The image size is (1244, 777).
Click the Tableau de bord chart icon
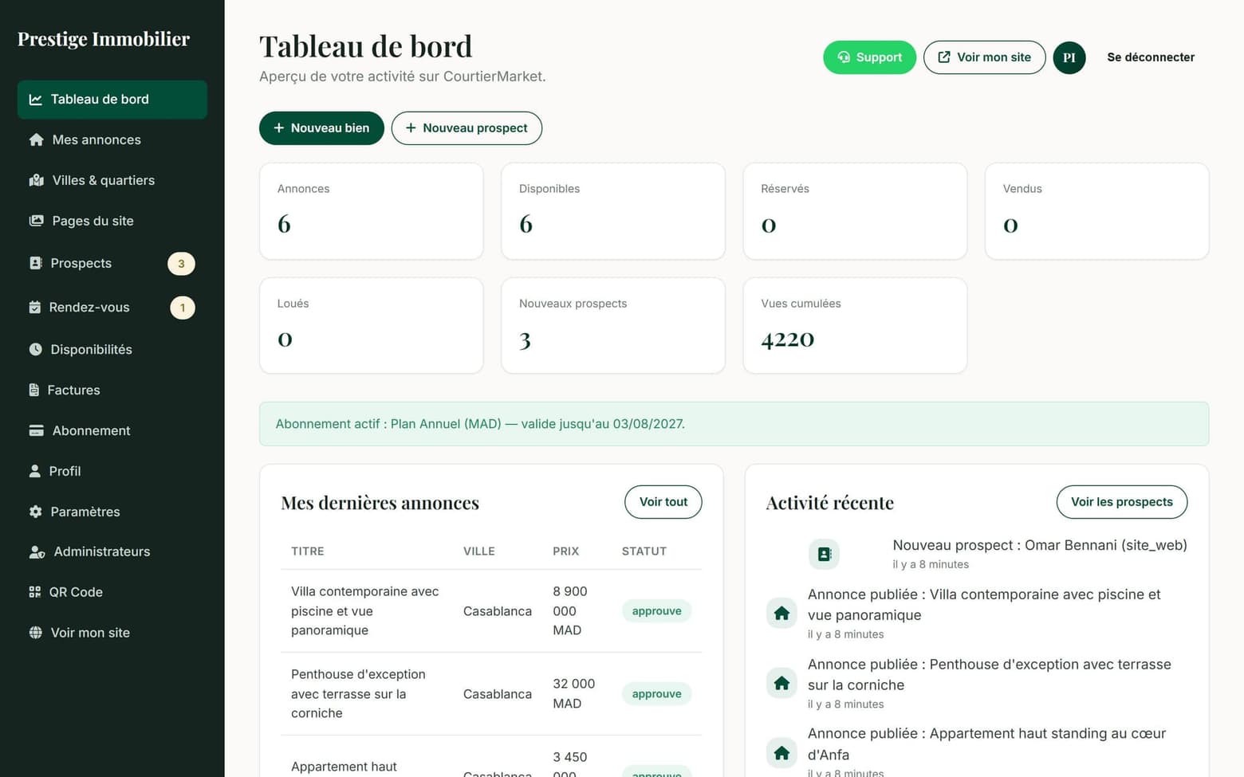click(36, 100)
